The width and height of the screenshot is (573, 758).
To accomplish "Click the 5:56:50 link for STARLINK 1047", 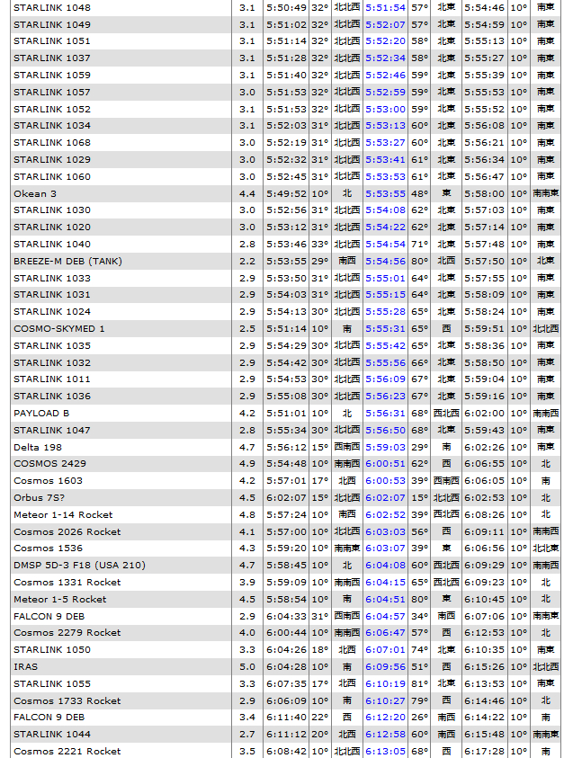I will (x=385, y=430).
